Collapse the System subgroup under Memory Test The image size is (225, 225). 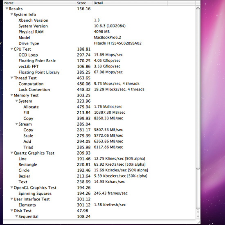point(17,101)
